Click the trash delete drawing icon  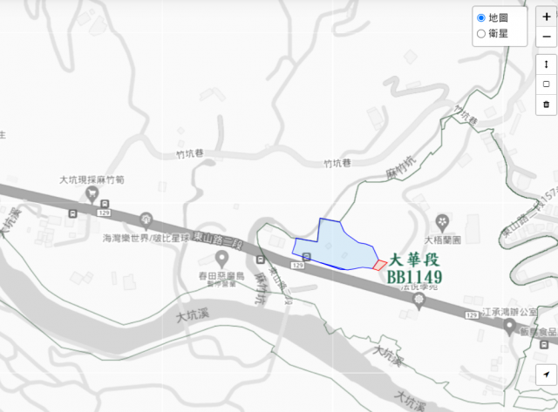[547, 105]
